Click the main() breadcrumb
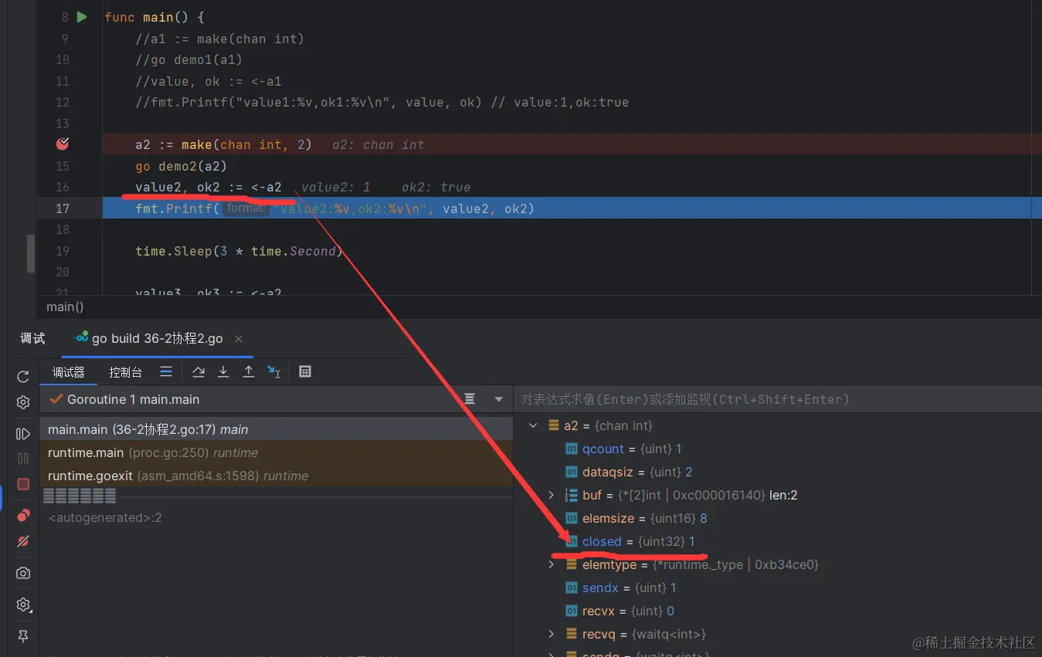The width and height of the screenshot is (1042, 657). coord(65,306)
